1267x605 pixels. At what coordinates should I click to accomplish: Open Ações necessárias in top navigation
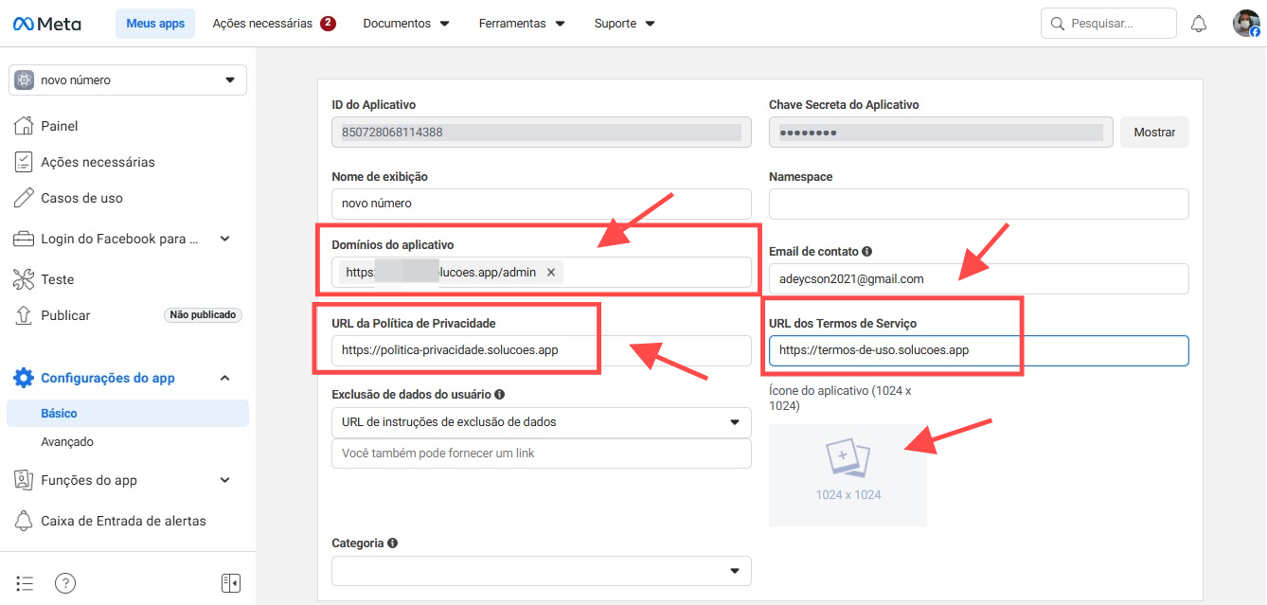[275, 24]
